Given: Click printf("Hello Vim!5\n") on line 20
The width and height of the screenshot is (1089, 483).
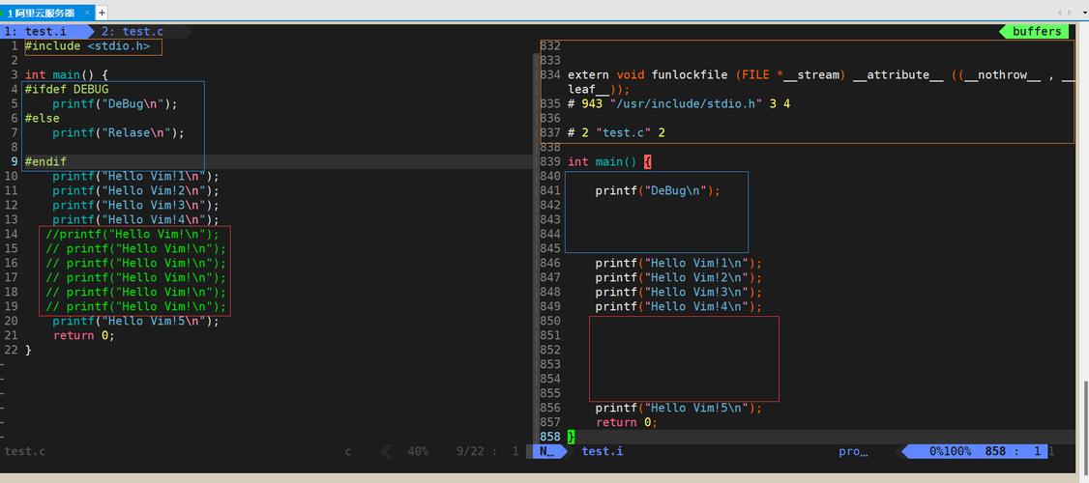Looking at the screenshot, I should coord(136,322).
